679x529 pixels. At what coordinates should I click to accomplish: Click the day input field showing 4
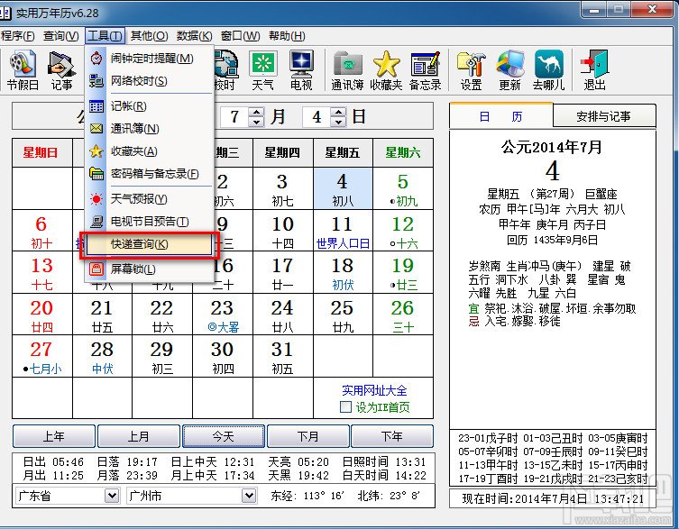pyautogui.click(x=317, y=117)
